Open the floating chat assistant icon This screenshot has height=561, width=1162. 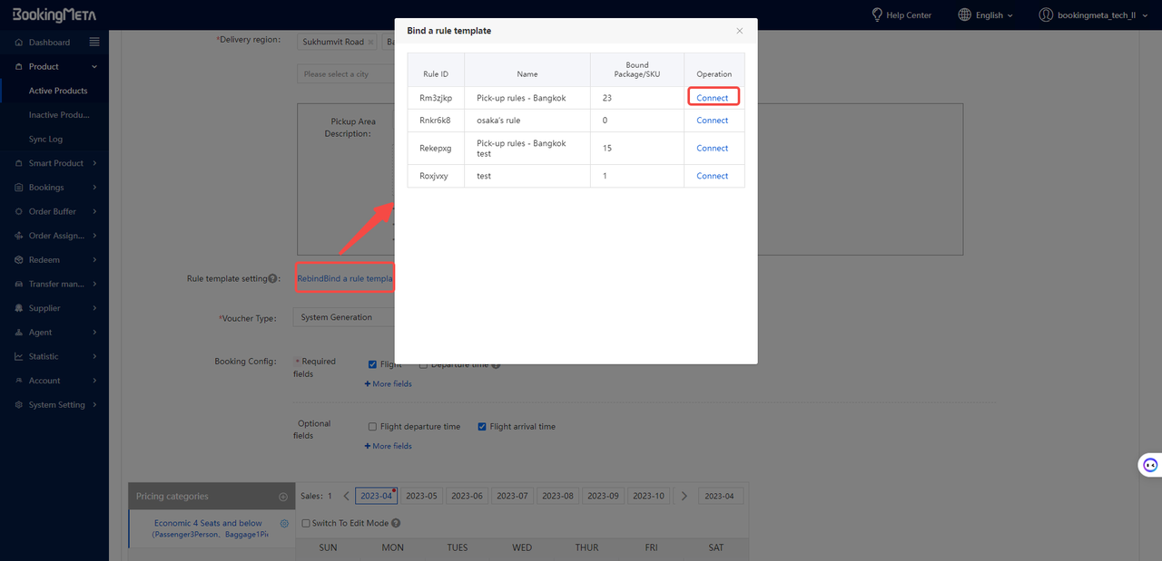(1149, 465)
